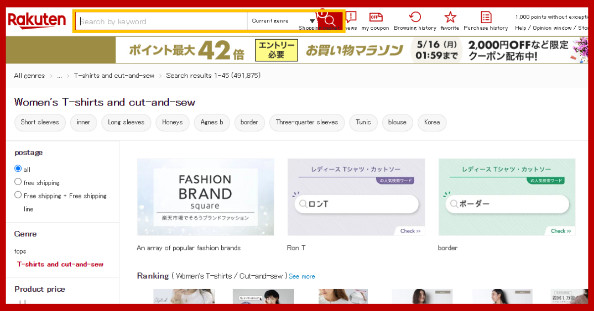Select the 'all' postage radio button

[x=17, y=169]
